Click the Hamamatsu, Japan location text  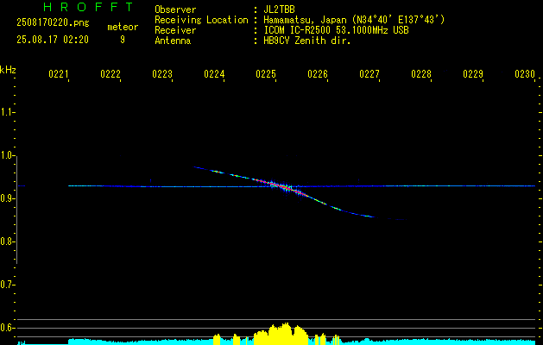[354, 20]
